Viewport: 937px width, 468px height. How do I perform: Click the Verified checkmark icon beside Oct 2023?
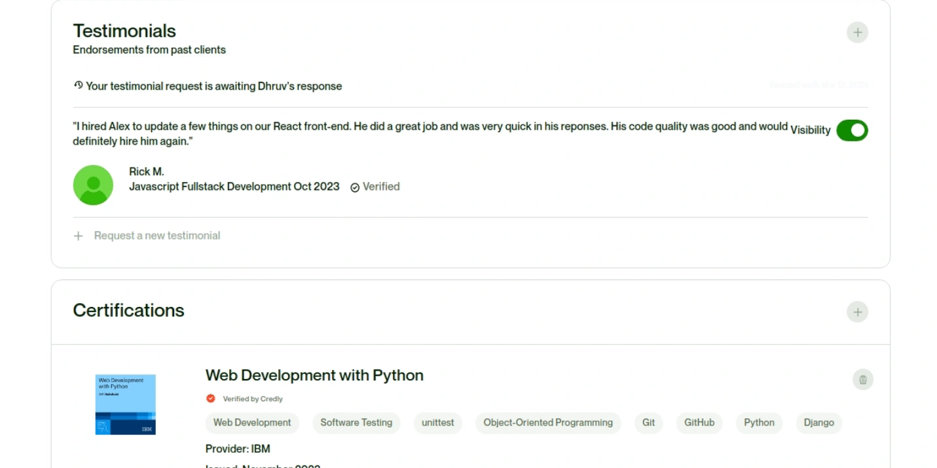click(355, 187)
